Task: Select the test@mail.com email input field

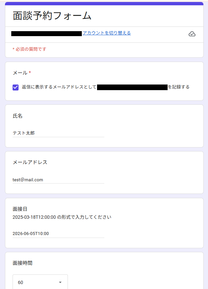Action: (x=58, y=180)
